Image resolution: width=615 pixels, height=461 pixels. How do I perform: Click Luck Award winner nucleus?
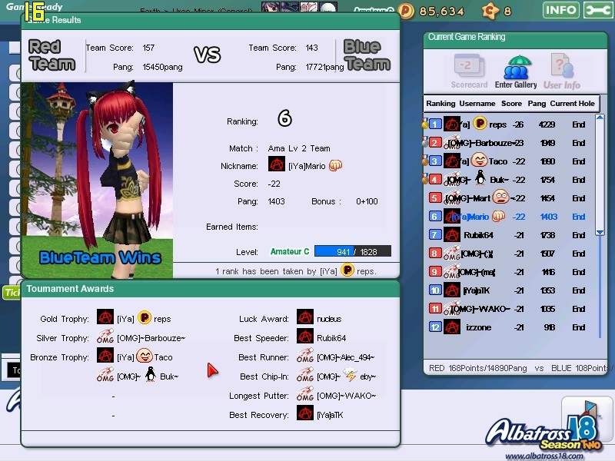[329, 319]
